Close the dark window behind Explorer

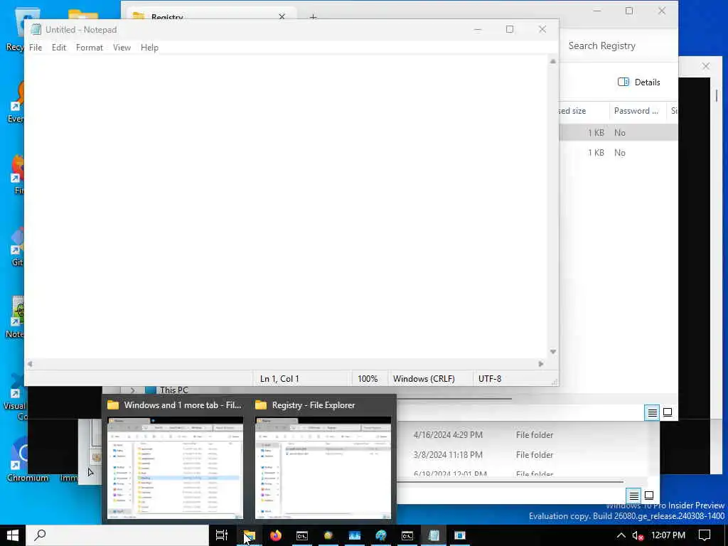point(706,66)
